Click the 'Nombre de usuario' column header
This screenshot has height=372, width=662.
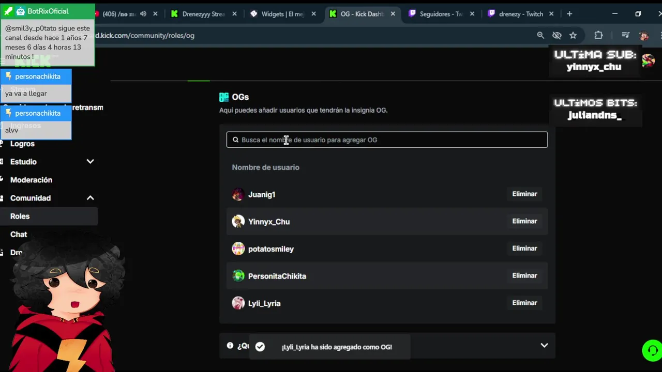(266, 167)
